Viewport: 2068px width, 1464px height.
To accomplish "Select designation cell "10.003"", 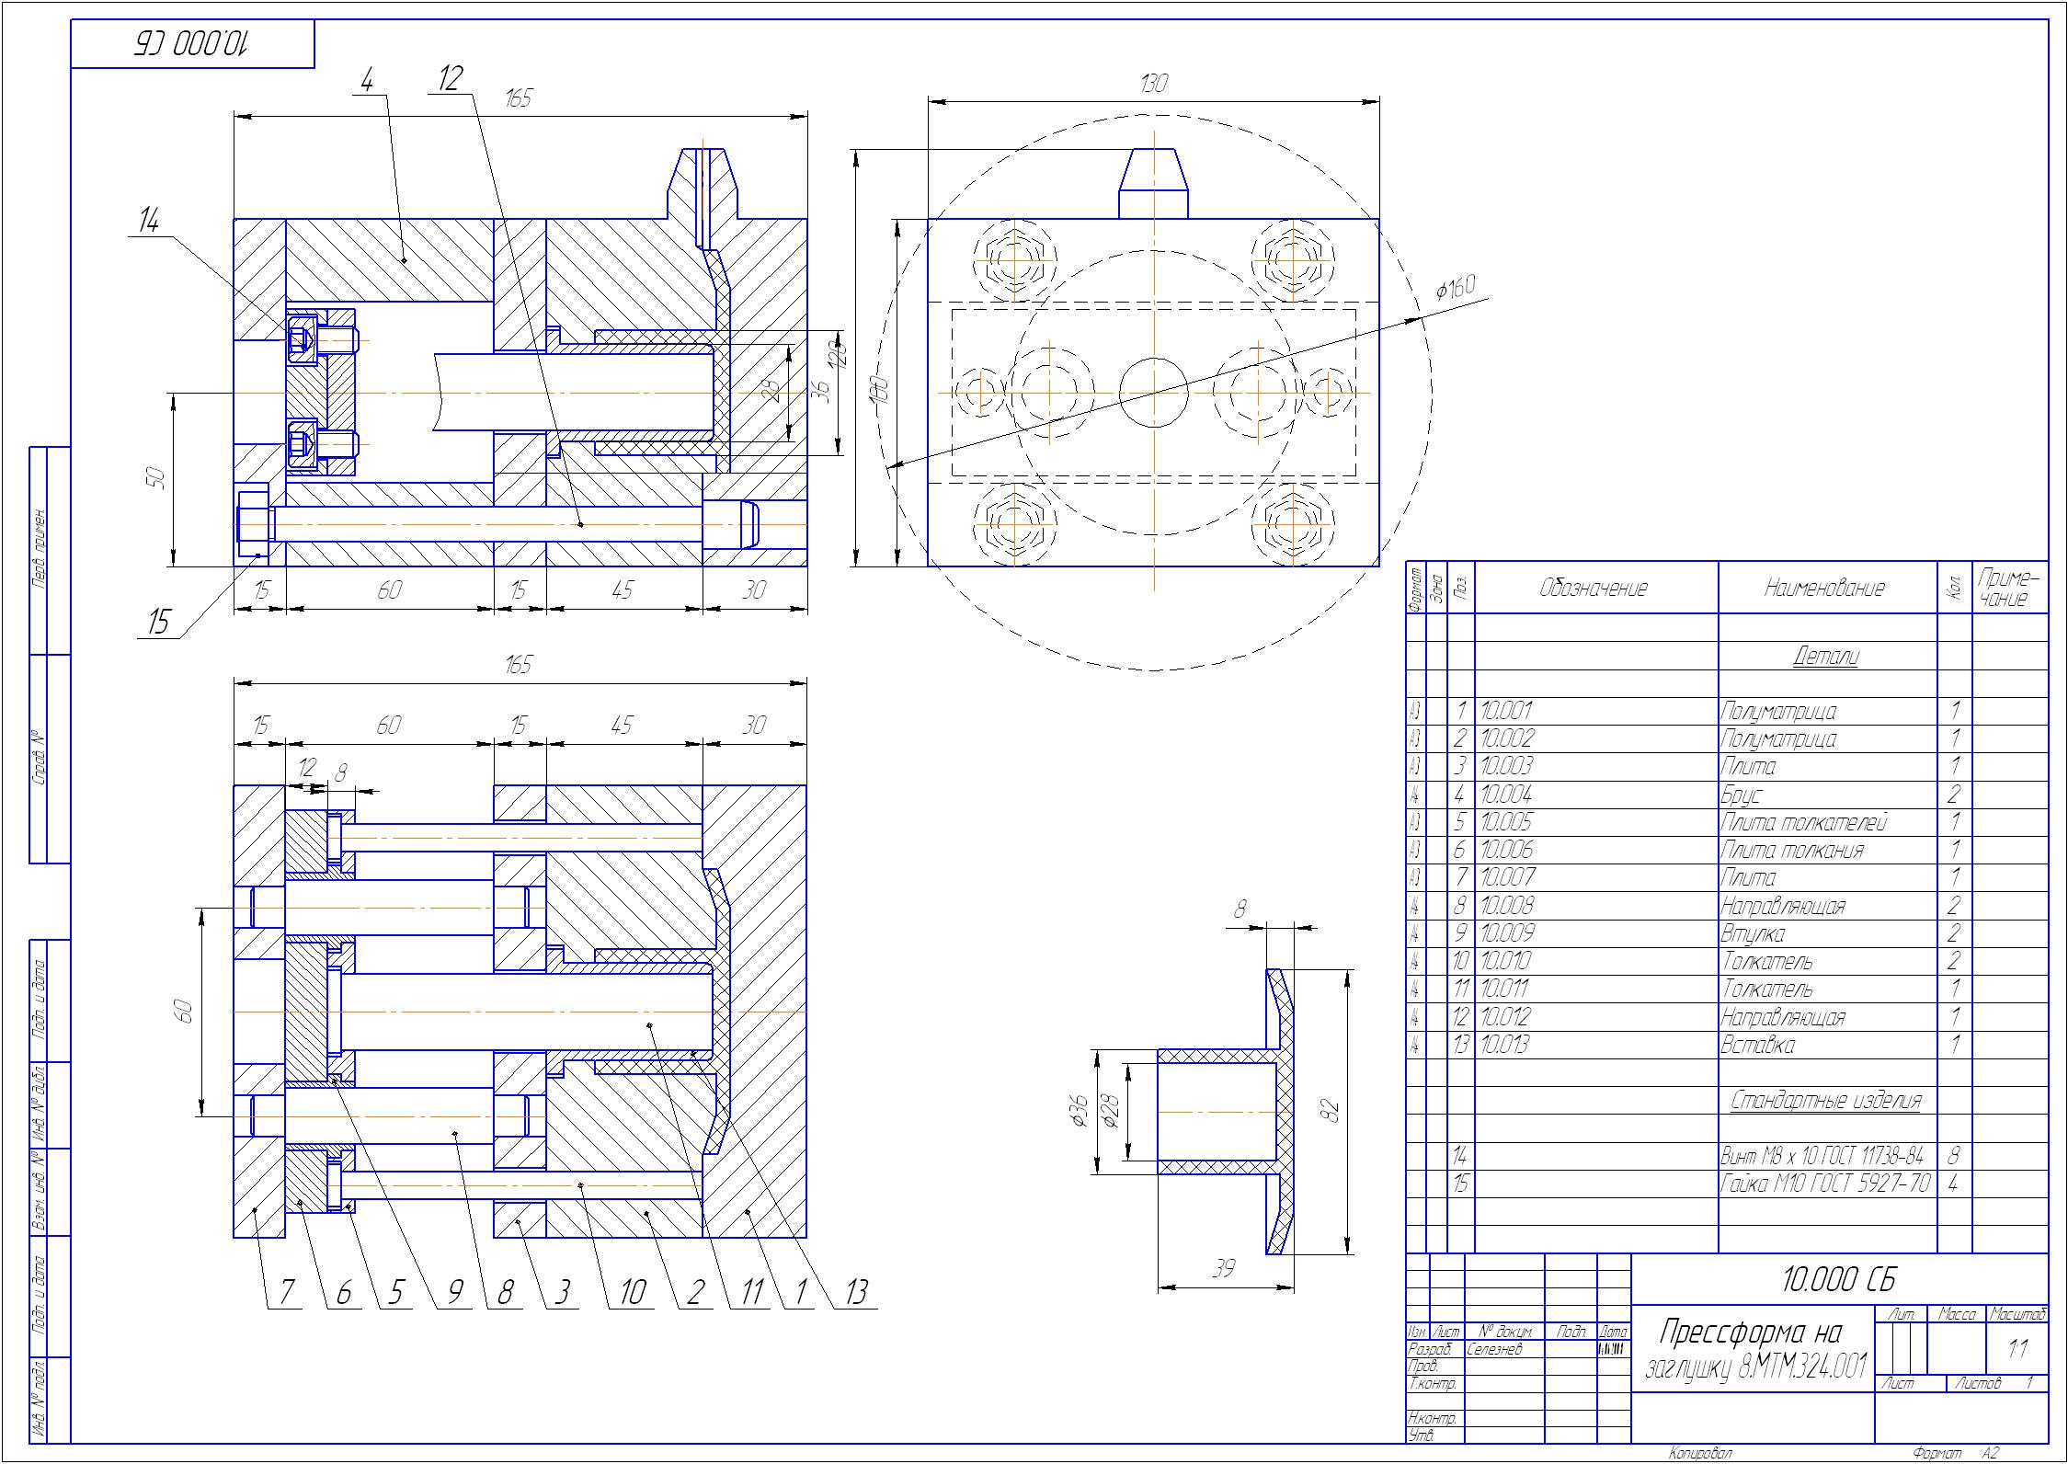I will 1507,766.
